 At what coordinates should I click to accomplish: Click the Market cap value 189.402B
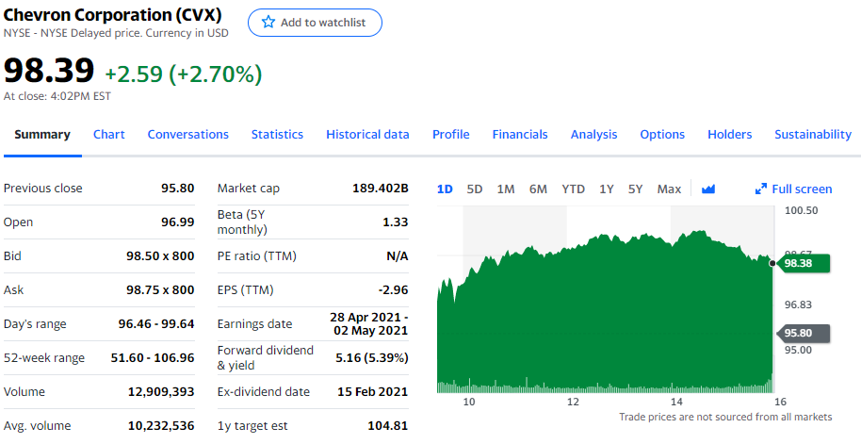coord(381,188)
